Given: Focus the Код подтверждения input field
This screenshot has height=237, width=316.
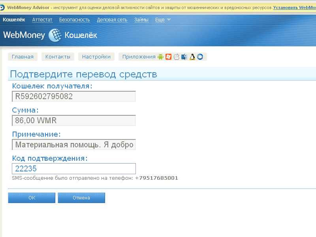Looking at the screenshot, I should pyautogui.click(x=74, y=169).
